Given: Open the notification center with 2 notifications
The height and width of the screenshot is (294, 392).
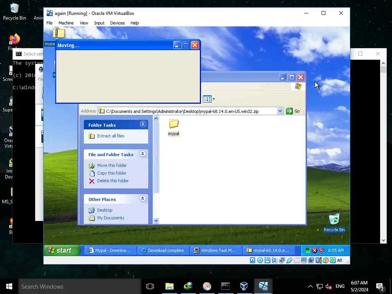Looking at the screenshot, I should tap(380, 287).
